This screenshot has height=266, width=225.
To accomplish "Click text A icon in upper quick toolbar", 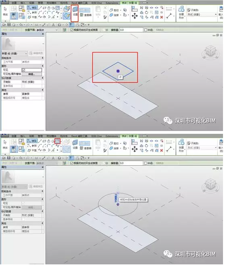I will click(x=53, y=25).
